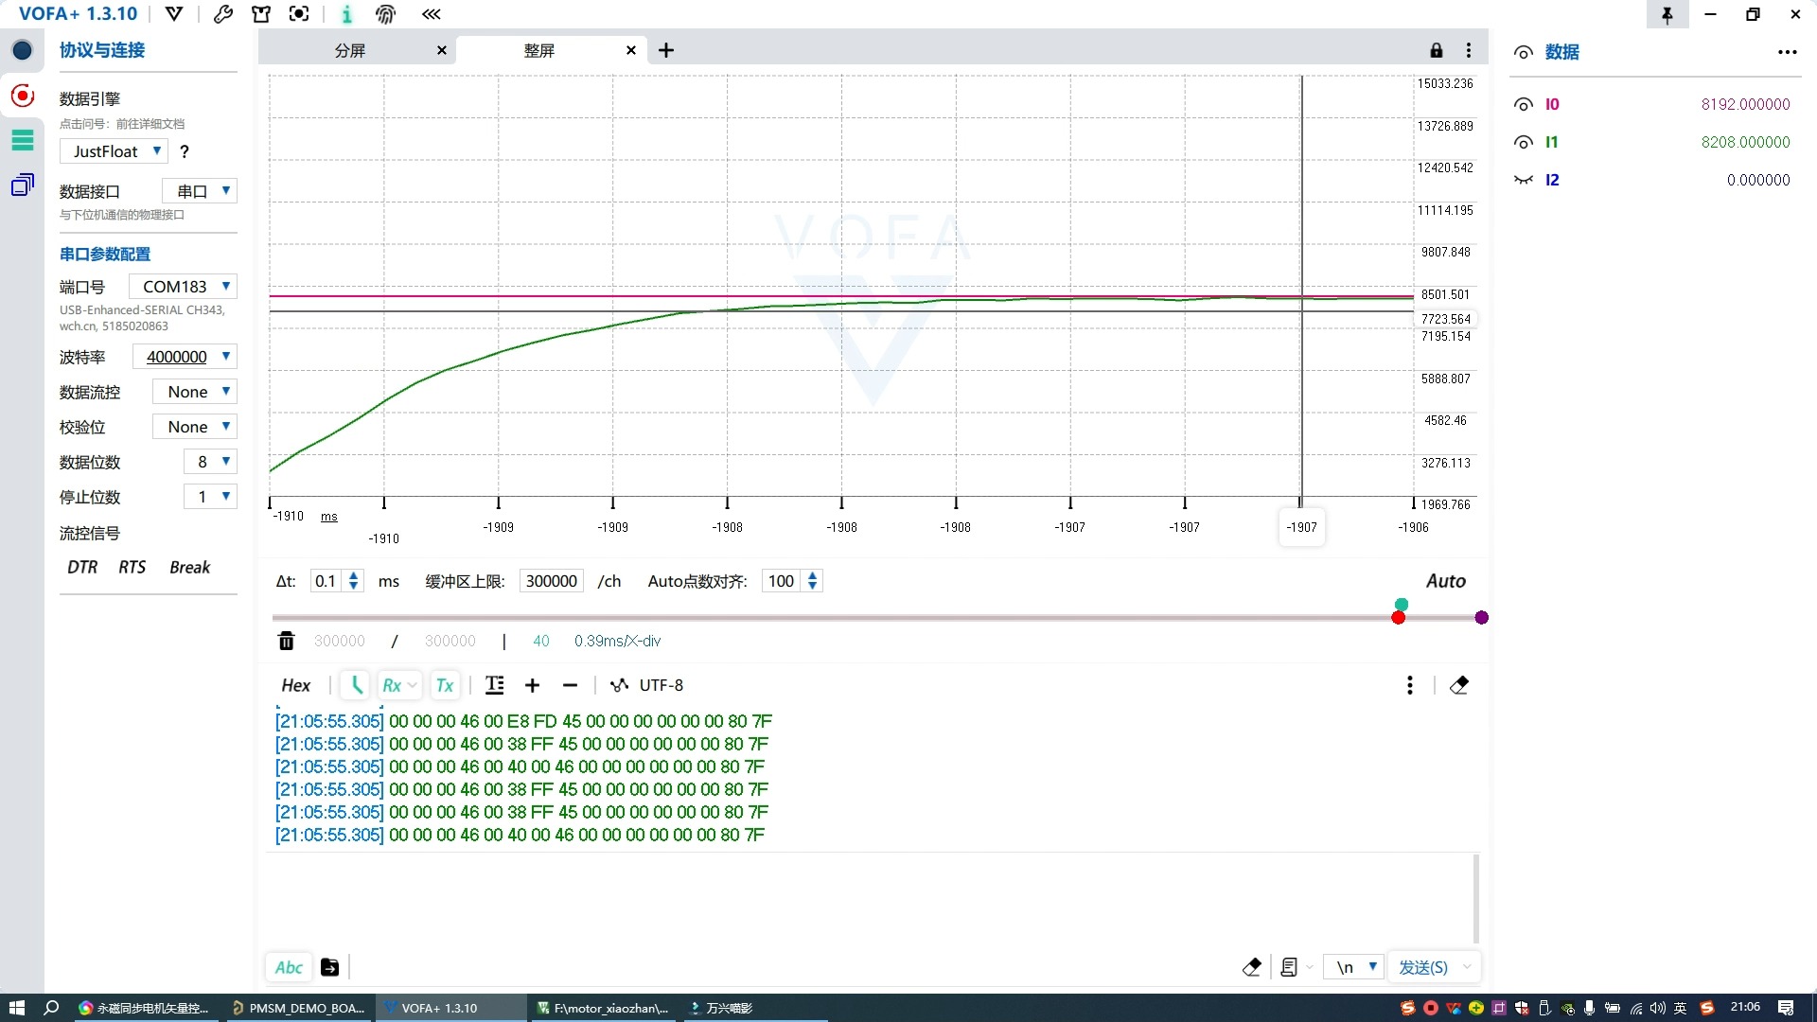
Task: Click the encoding waveform icon
Action: 620,685
